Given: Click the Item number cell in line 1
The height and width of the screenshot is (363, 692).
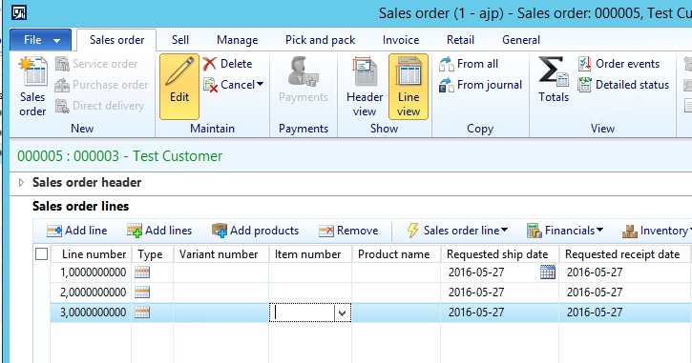Looking at the screenshot, I should [x=310, y=272].
